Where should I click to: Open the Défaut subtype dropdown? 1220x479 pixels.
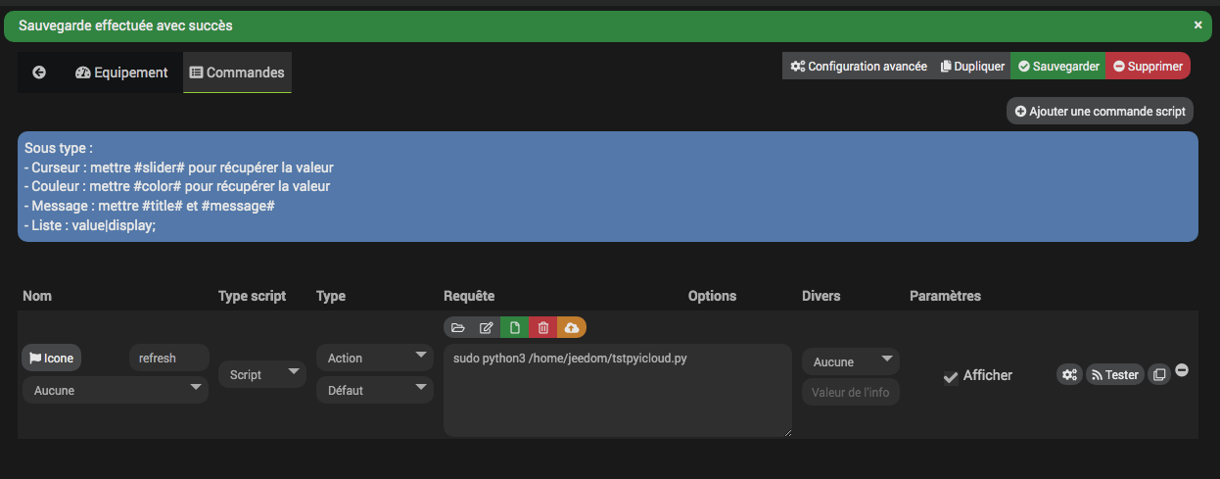coord(374,390)
